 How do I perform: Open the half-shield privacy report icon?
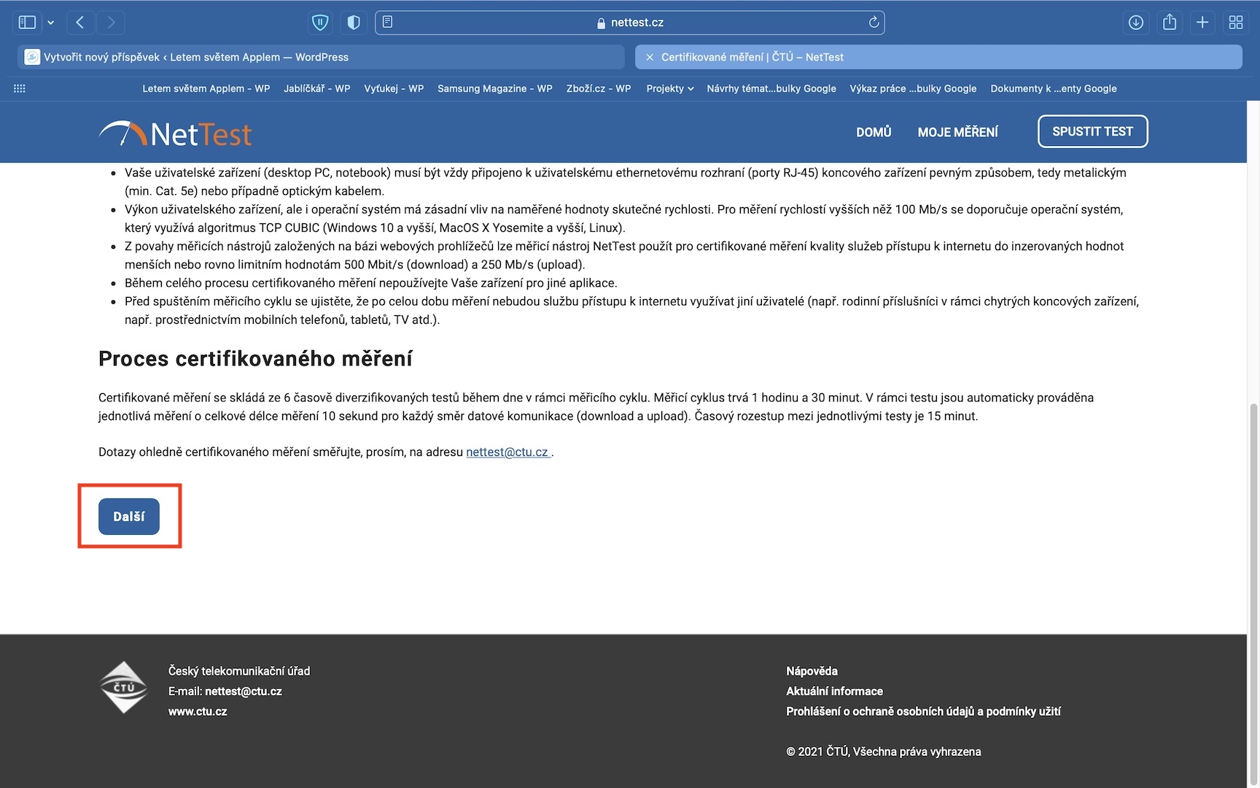[354, 23]
